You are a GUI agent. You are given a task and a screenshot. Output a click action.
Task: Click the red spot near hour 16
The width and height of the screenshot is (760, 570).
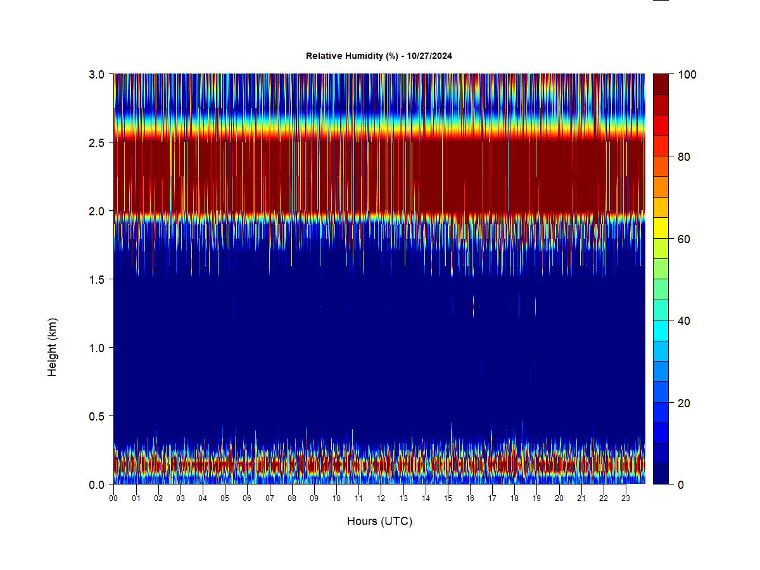click(472, 307)
